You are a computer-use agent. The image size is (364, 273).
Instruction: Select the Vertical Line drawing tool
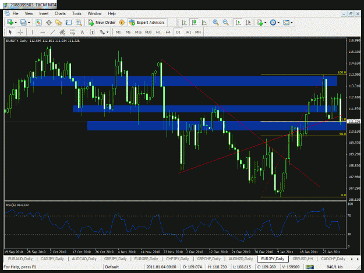[32, 32]
